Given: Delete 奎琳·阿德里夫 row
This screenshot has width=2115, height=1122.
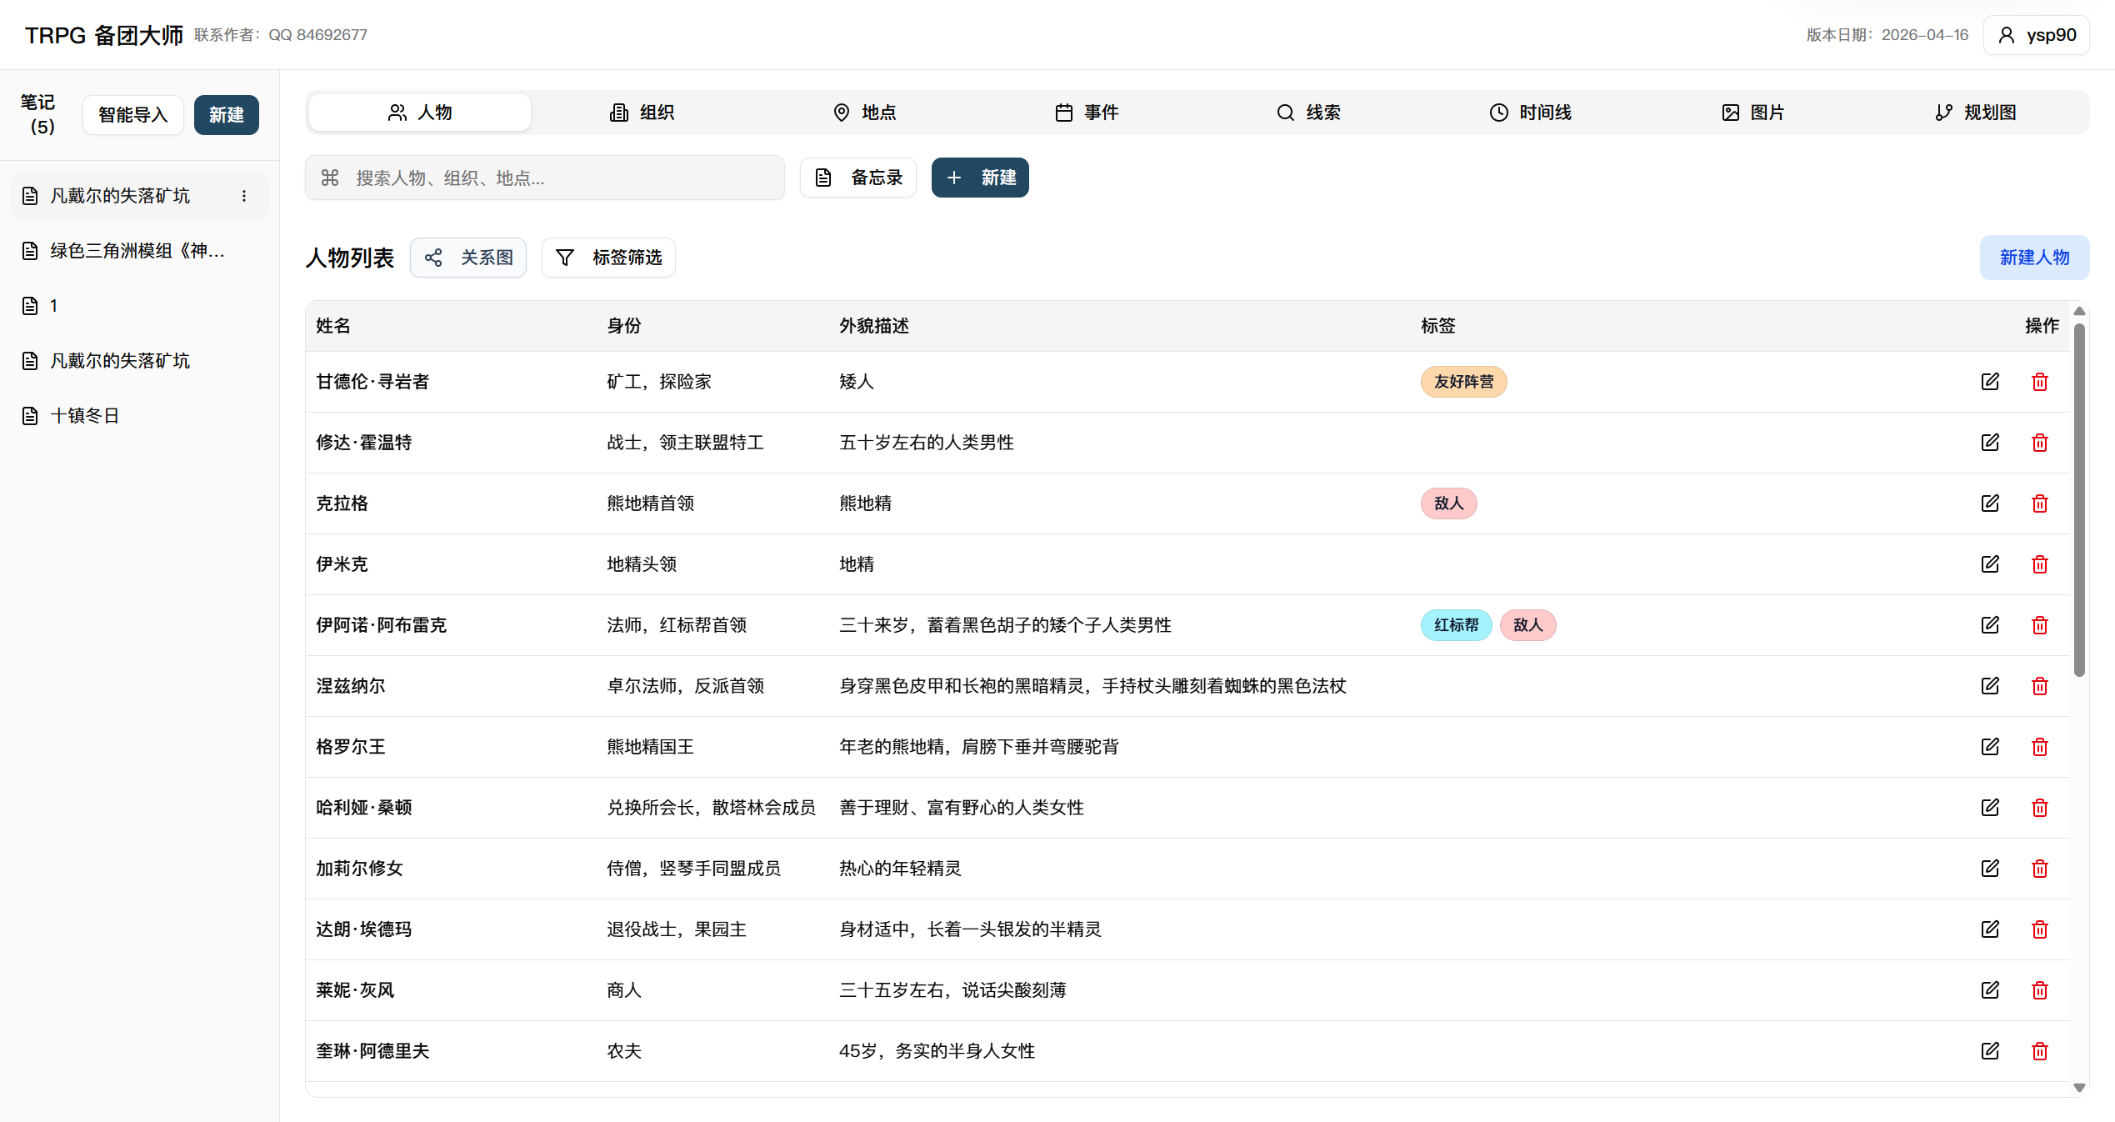Looking at the screenshot, I should point(2040,1051).
